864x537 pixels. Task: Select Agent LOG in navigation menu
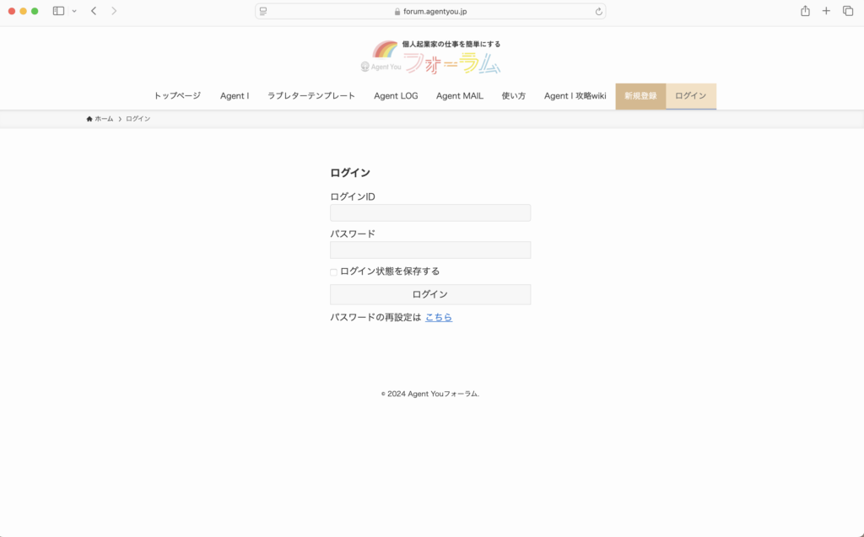tap(396, 96)
